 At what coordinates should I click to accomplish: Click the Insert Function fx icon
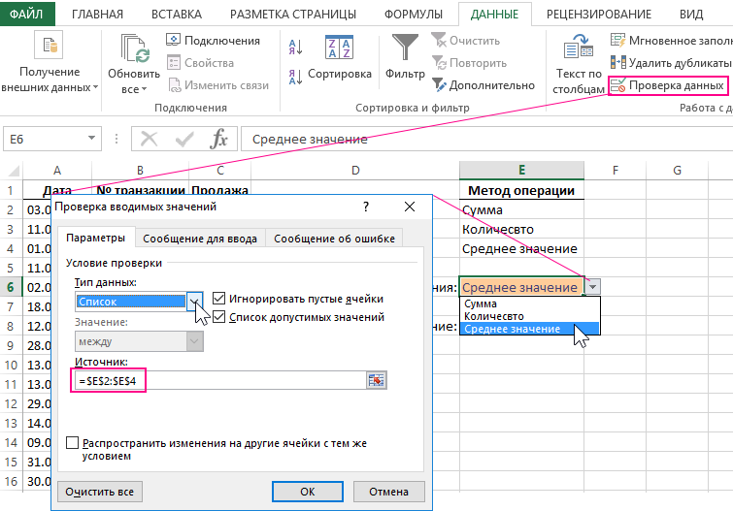coord(218,139)
